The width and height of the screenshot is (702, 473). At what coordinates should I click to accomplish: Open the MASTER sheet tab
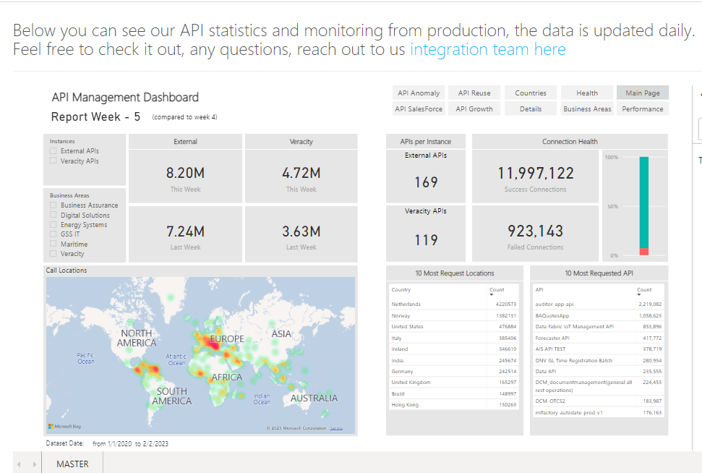pos(72,464)
